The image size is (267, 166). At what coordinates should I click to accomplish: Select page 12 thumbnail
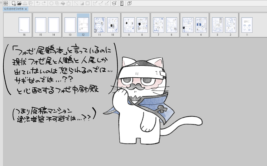pyautogui.click(x=83, y=25)
